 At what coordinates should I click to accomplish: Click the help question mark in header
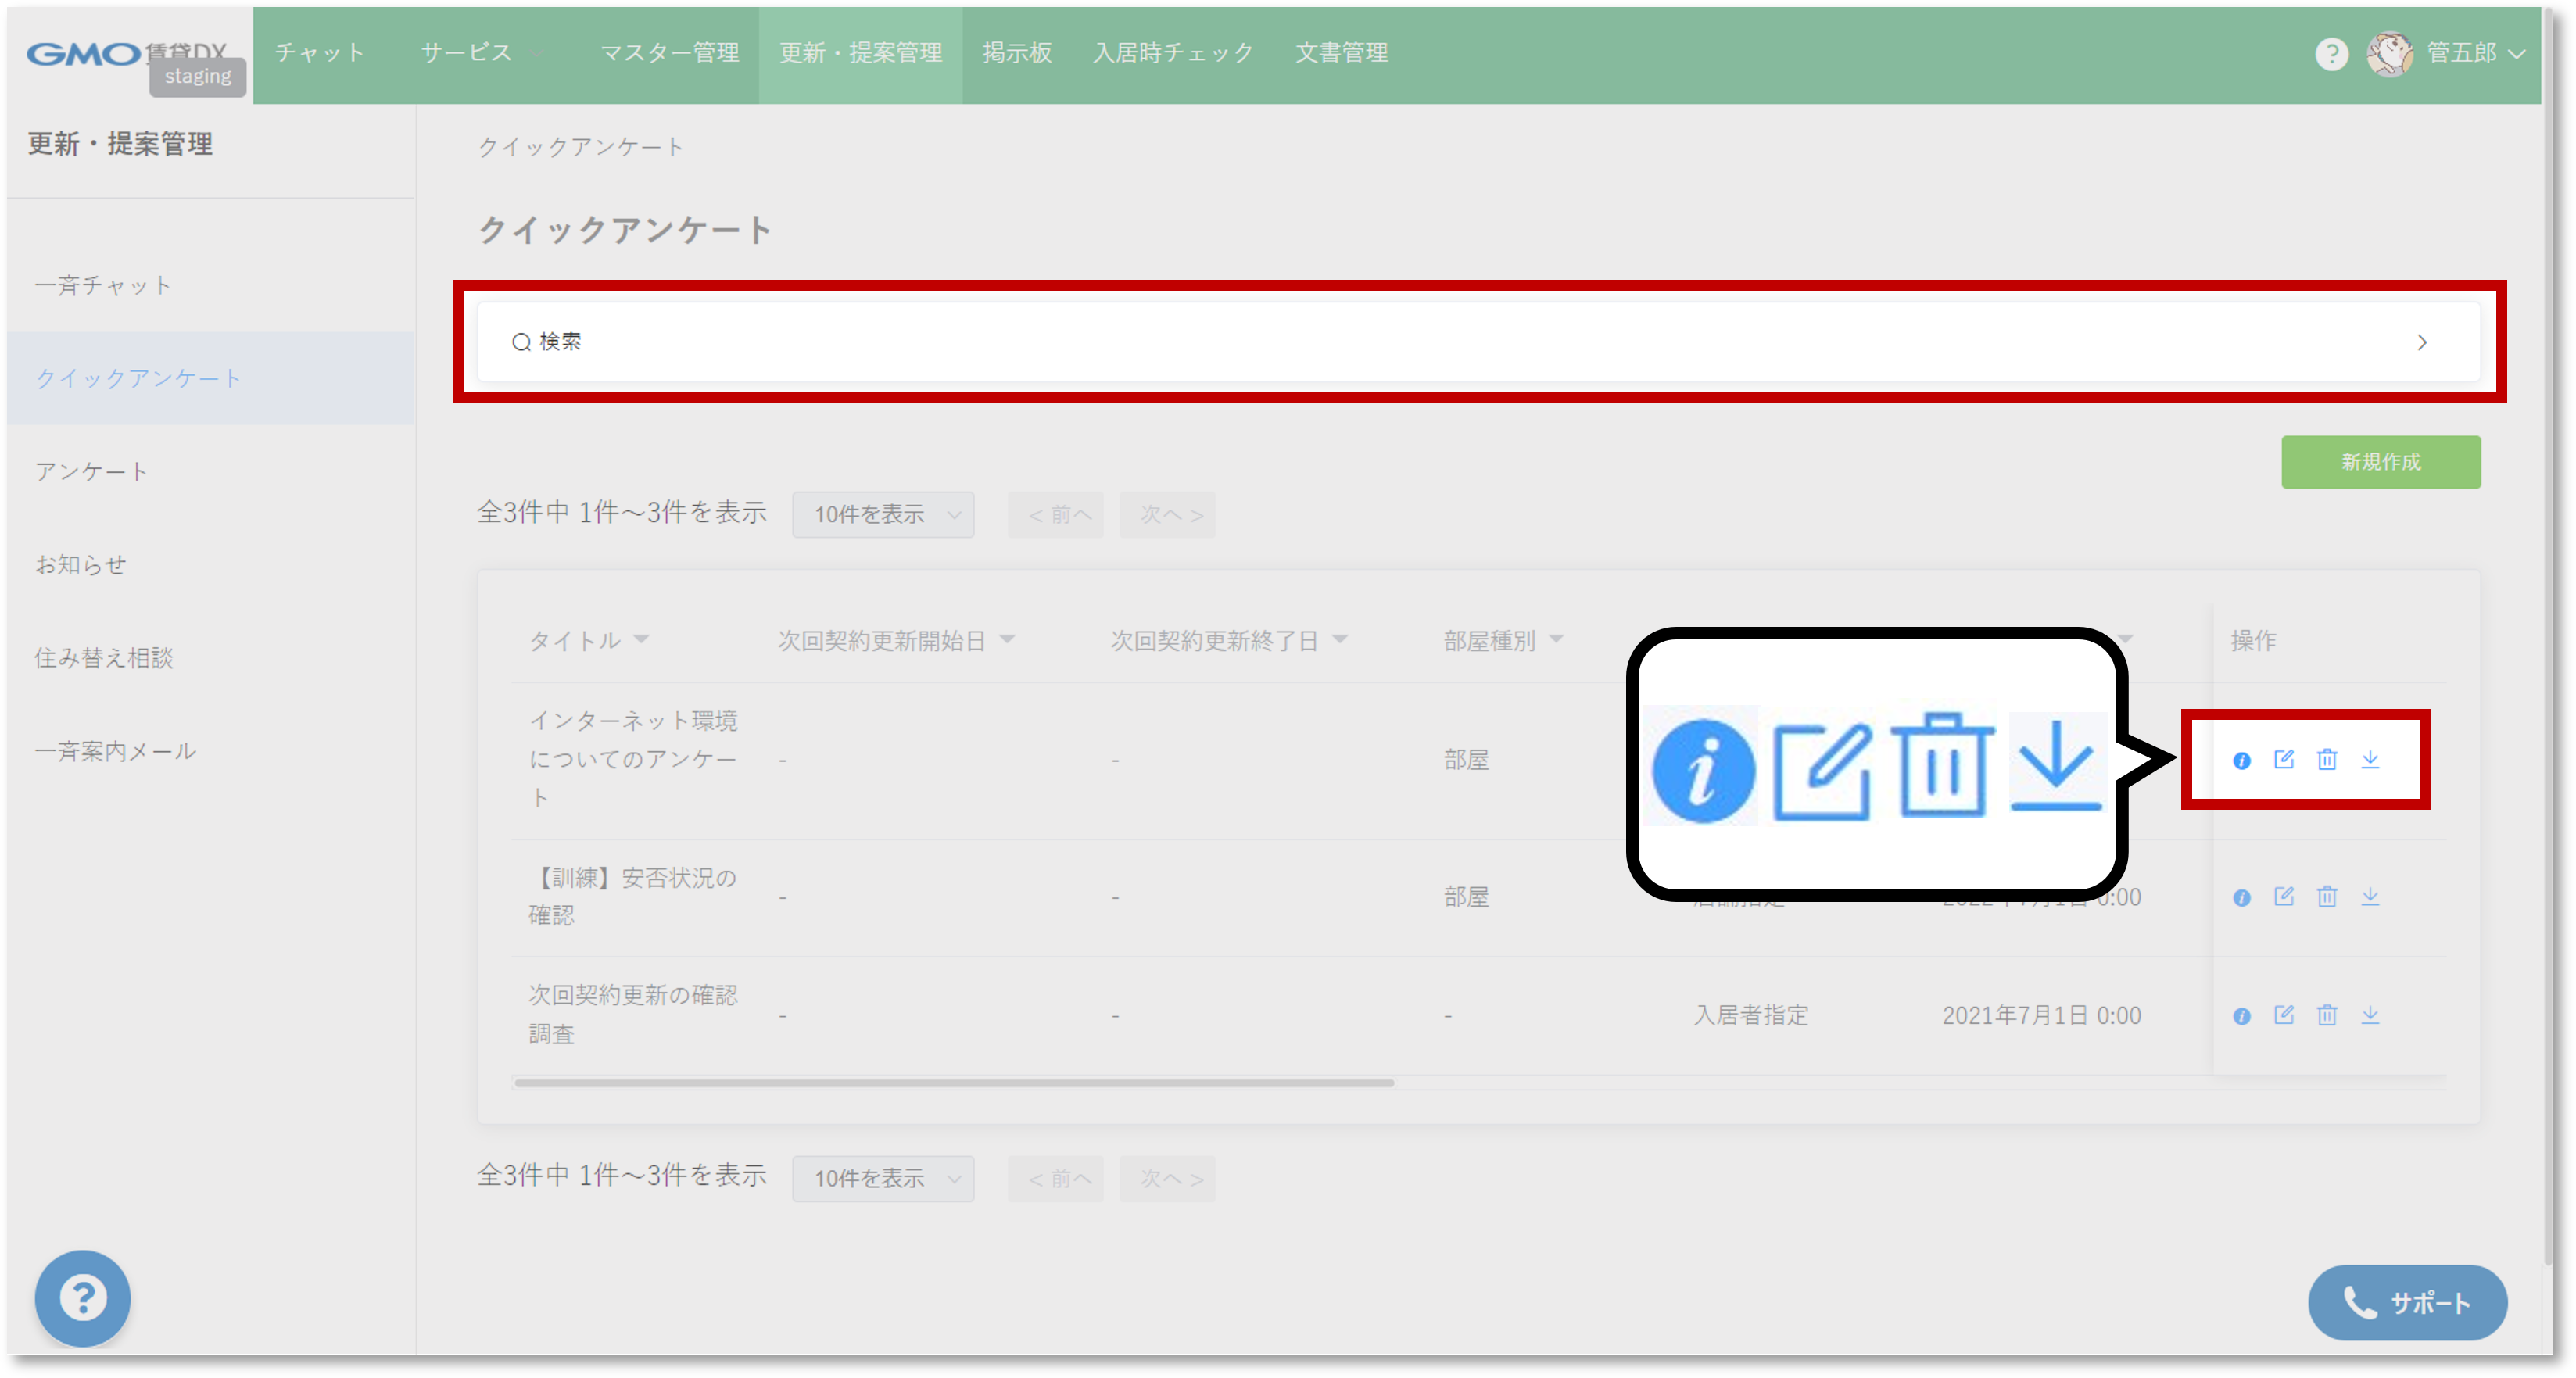2331,54
